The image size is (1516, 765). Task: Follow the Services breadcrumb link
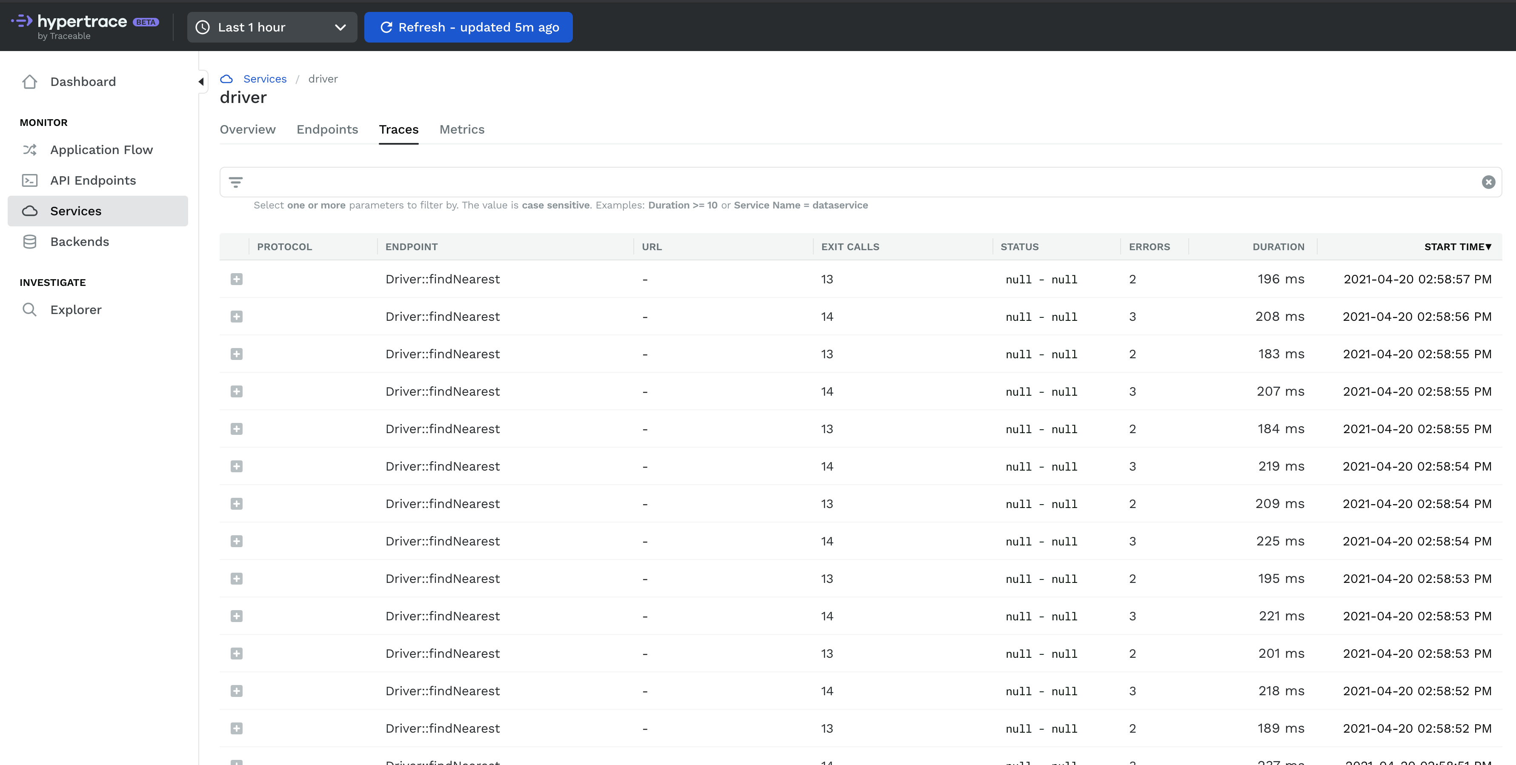(x=265, y=79)
